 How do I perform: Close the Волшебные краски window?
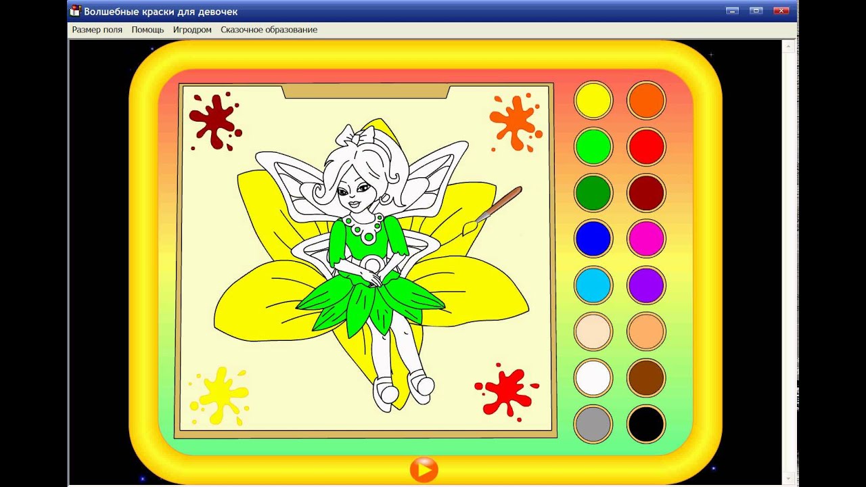tap(781, 10)
